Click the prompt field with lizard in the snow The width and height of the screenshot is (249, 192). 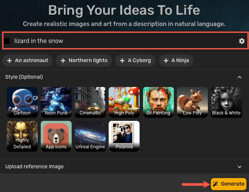pyautogui.click(x=125, y=41)
